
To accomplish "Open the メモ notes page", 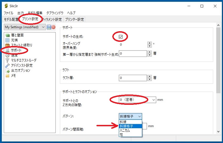I will coord(13,76).
